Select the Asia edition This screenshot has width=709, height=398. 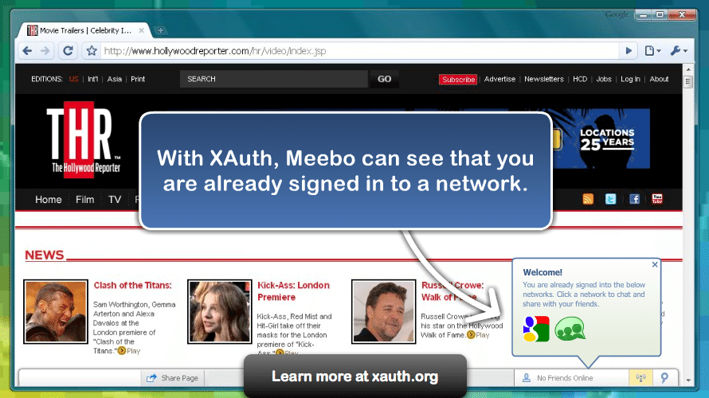pos(115,79)
